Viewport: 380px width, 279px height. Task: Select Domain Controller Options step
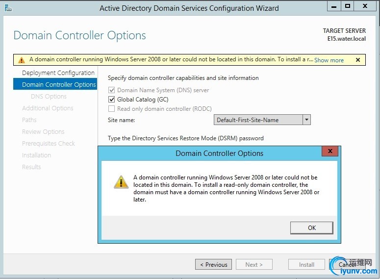tap(59, 84)
